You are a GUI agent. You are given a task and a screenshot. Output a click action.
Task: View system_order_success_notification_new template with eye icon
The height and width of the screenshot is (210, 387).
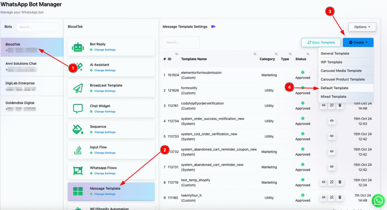[x=332, y=120]
